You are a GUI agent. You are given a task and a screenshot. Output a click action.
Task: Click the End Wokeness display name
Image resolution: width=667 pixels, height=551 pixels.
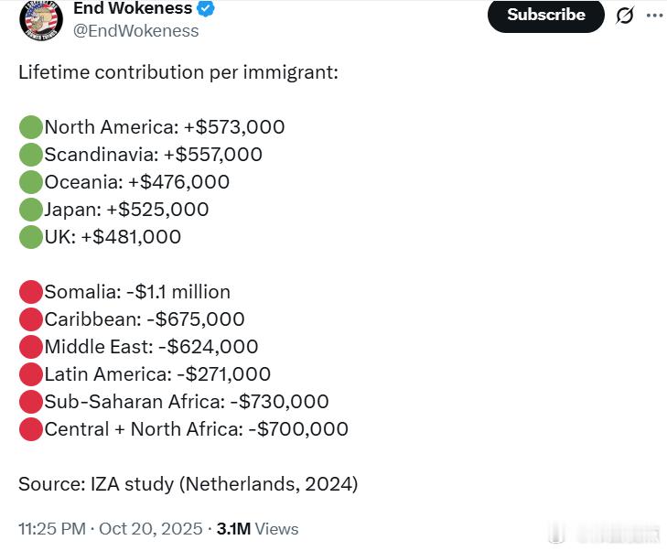(132, 8)
